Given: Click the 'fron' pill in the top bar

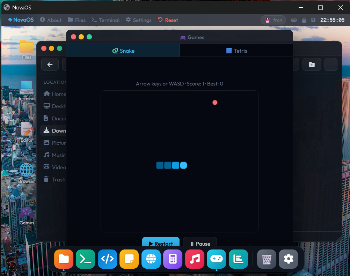Looking at the screenshot, I should point(273,20).
